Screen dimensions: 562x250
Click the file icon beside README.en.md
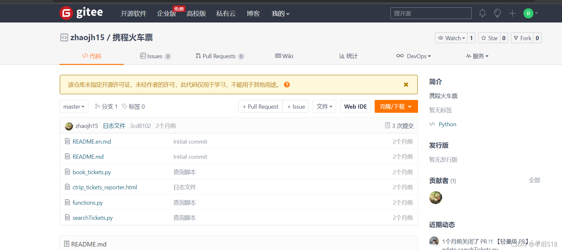coord(67,141)
